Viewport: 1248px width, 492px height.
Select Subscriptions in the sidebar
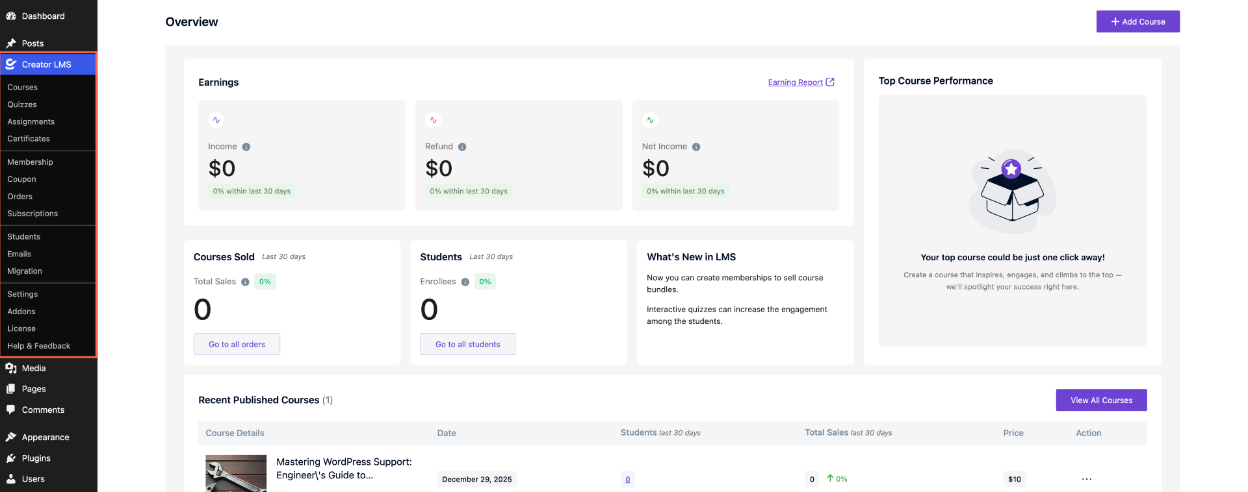point(32,214)
